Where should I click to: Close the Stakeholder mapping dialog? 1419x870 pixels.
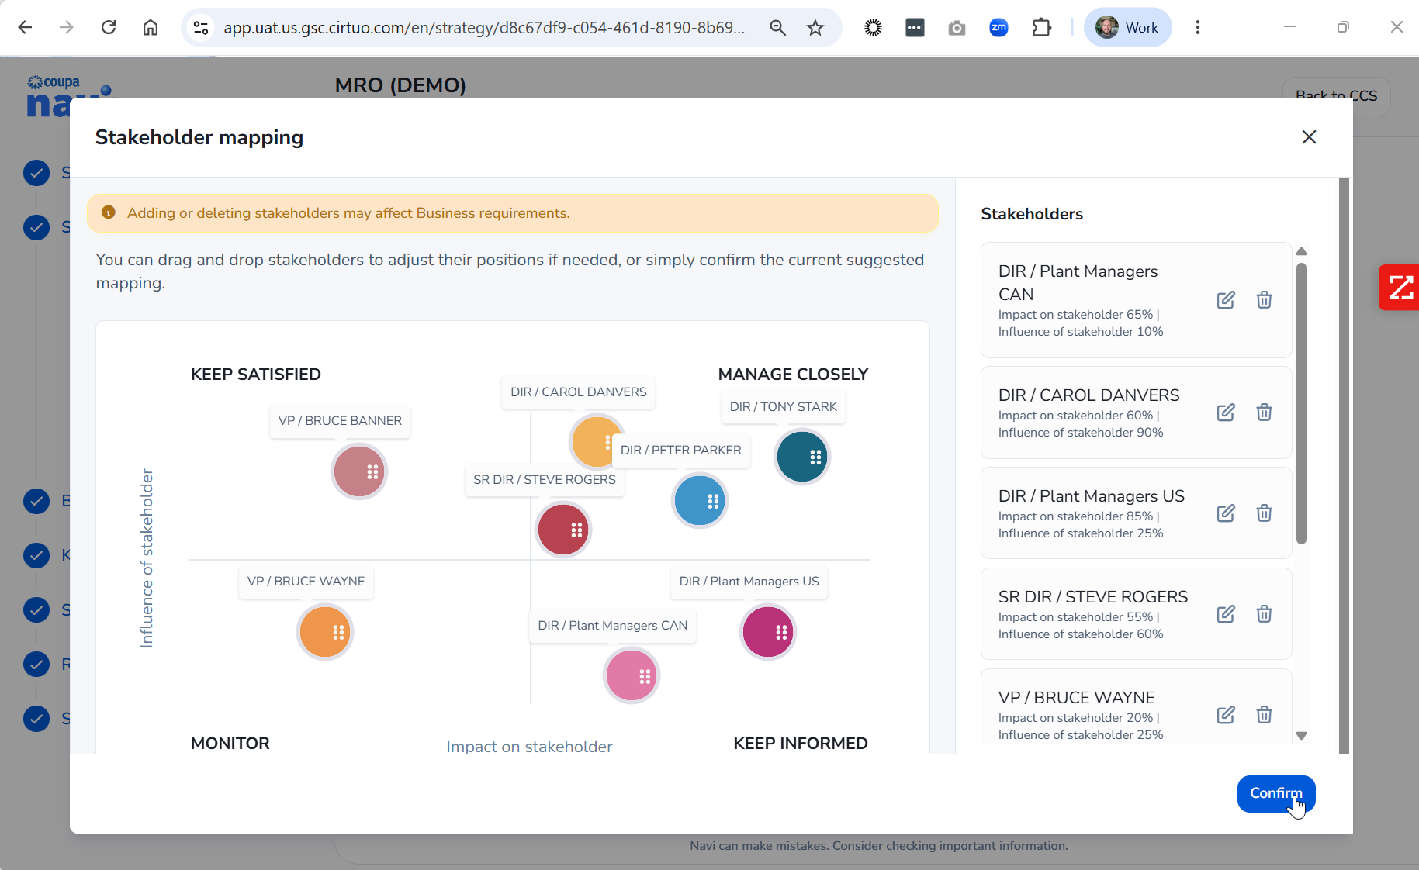coord(1309,137)
